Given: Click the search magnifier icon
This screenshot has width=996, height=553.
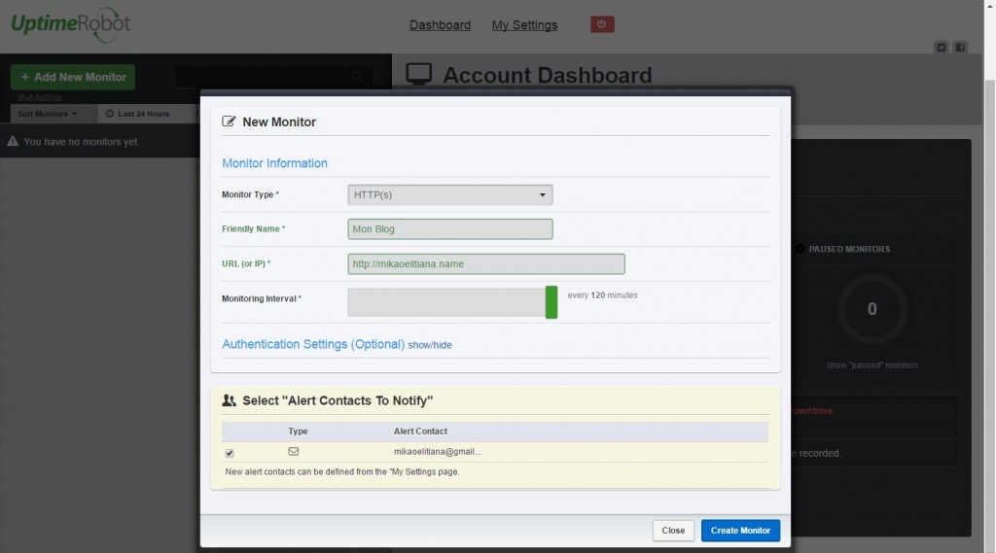Looking at the screenshot, I should tap(358, 77).
